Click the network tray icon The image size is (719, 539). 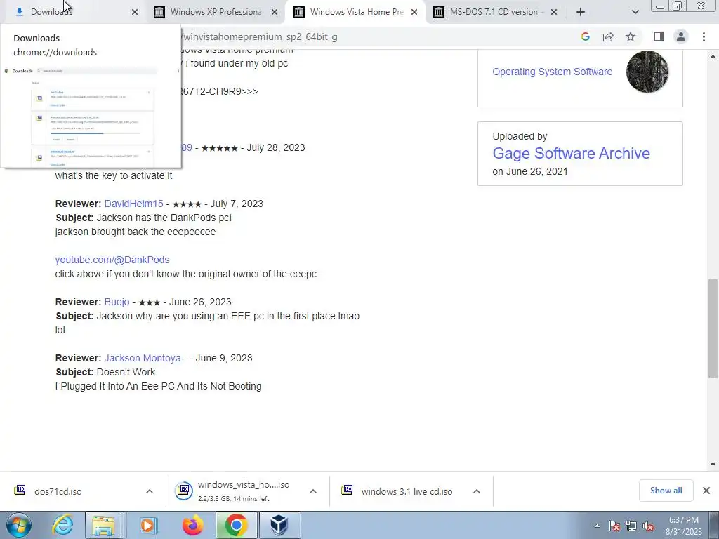pyautogui.click(x=631, y=526)
